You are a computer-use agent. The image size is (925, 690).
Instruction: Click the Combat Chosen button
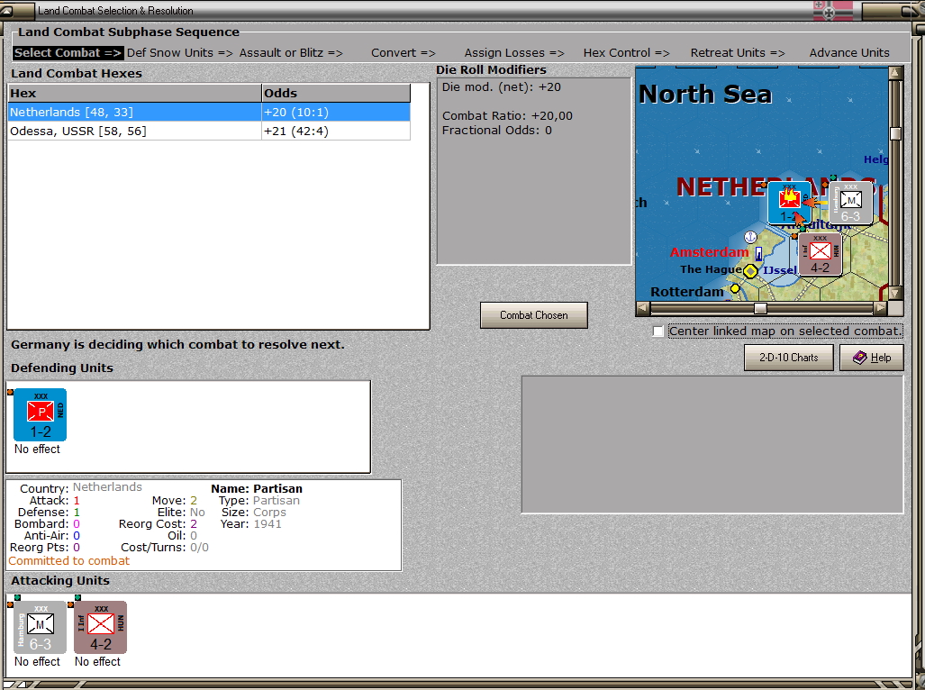click(x=534, y=315)
